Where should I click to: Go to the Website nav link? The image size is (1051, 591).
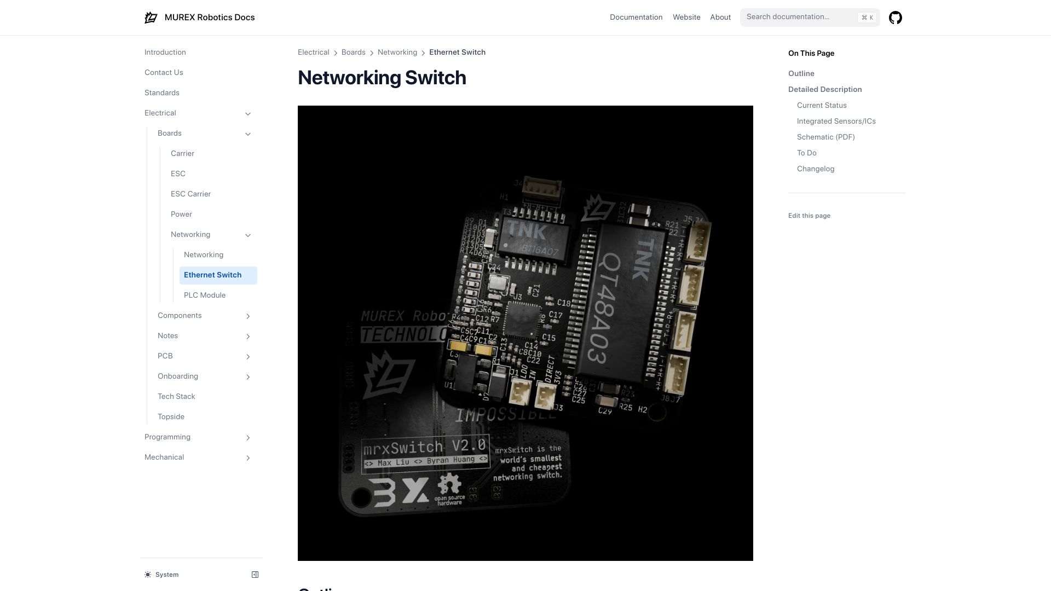[x=686, y=18]
